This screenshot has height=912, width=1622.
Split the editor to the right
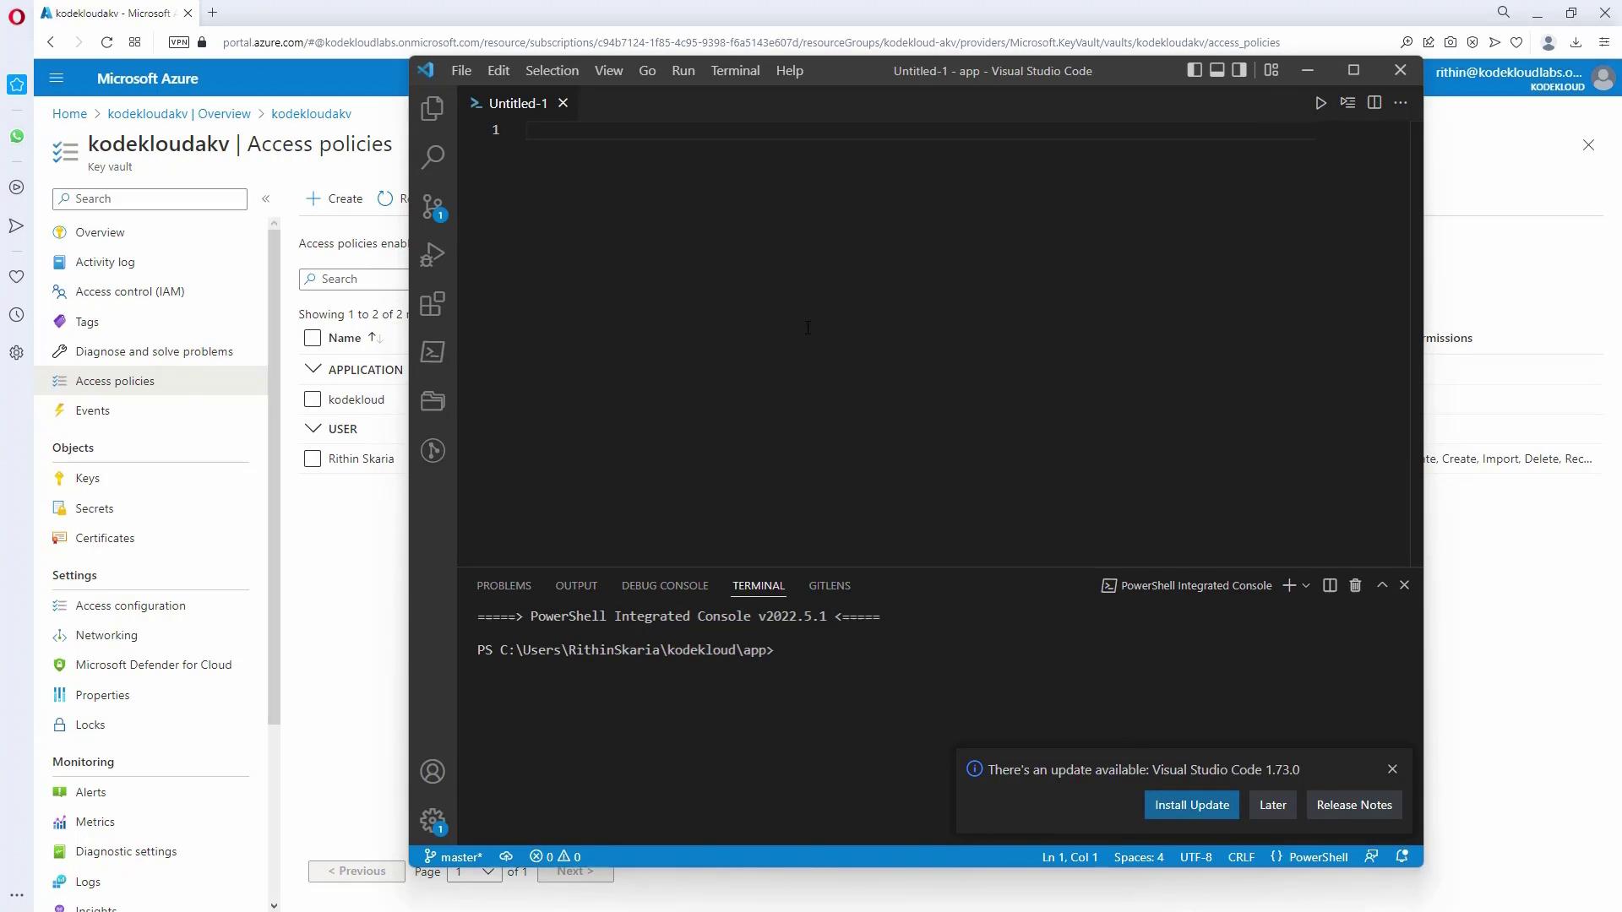tap(1374, 103)
